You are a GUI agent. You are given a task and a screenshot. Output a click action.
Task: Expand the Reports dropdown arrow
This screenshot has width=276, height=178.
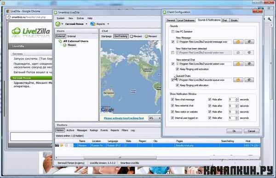click(x=108, y=24)
